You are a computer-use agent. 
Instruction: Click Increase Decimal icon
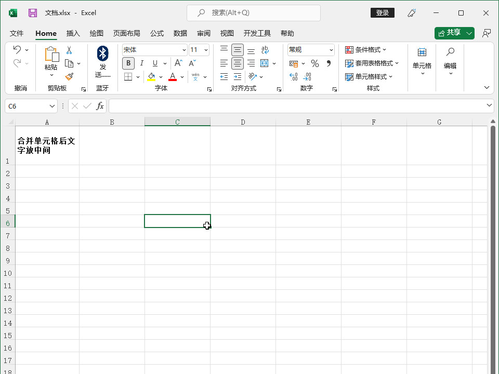click(293, 77)
